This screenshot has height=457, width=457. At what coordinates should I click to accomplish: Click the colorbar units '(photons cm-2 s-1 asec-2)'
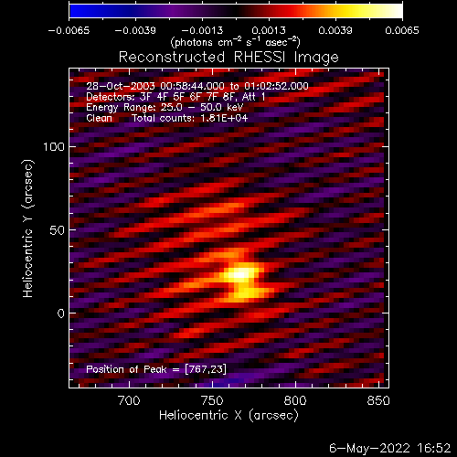point(236,42)
